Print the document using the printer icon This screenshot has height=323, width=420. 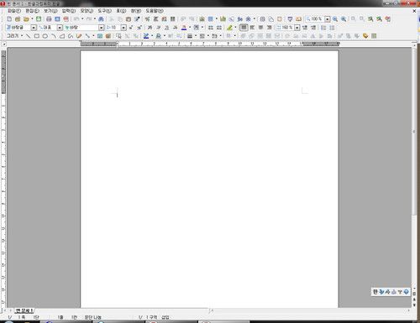[49, 19]
